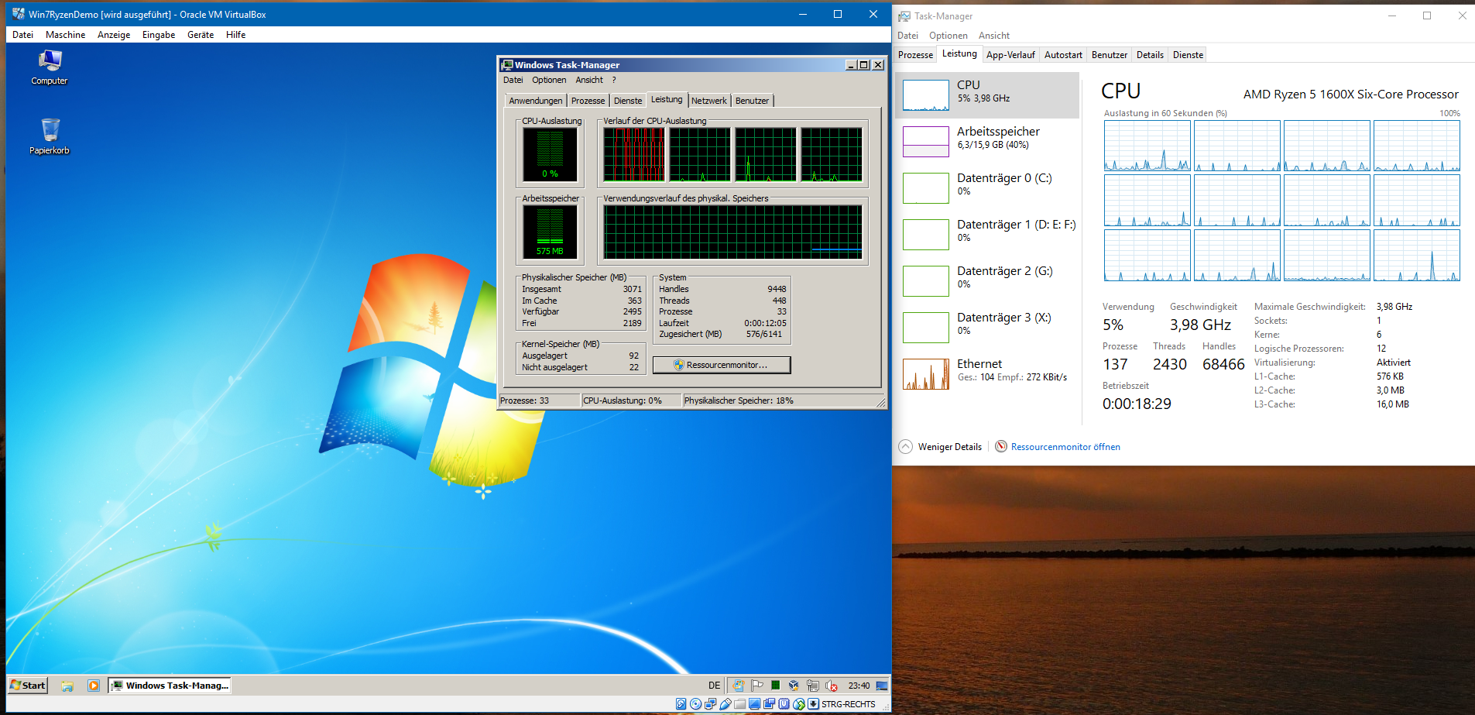Select Arbeitsspeicher in the performance sidebar

pos(987,142)
